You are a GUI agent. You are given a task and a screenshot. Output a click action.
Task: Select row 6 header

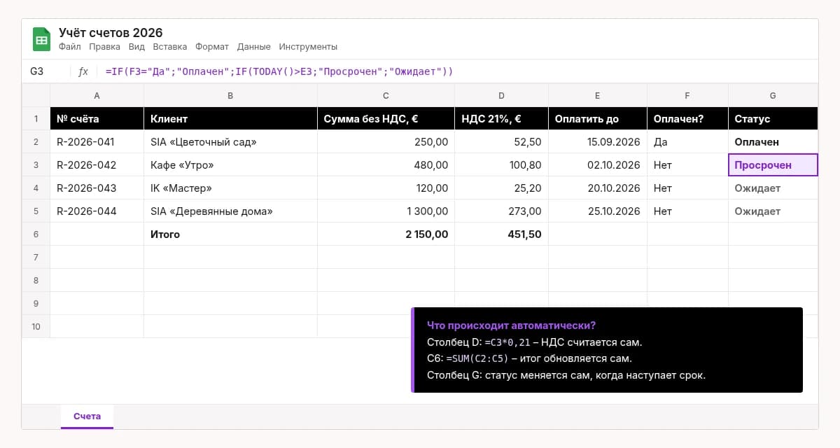[36, 234]
